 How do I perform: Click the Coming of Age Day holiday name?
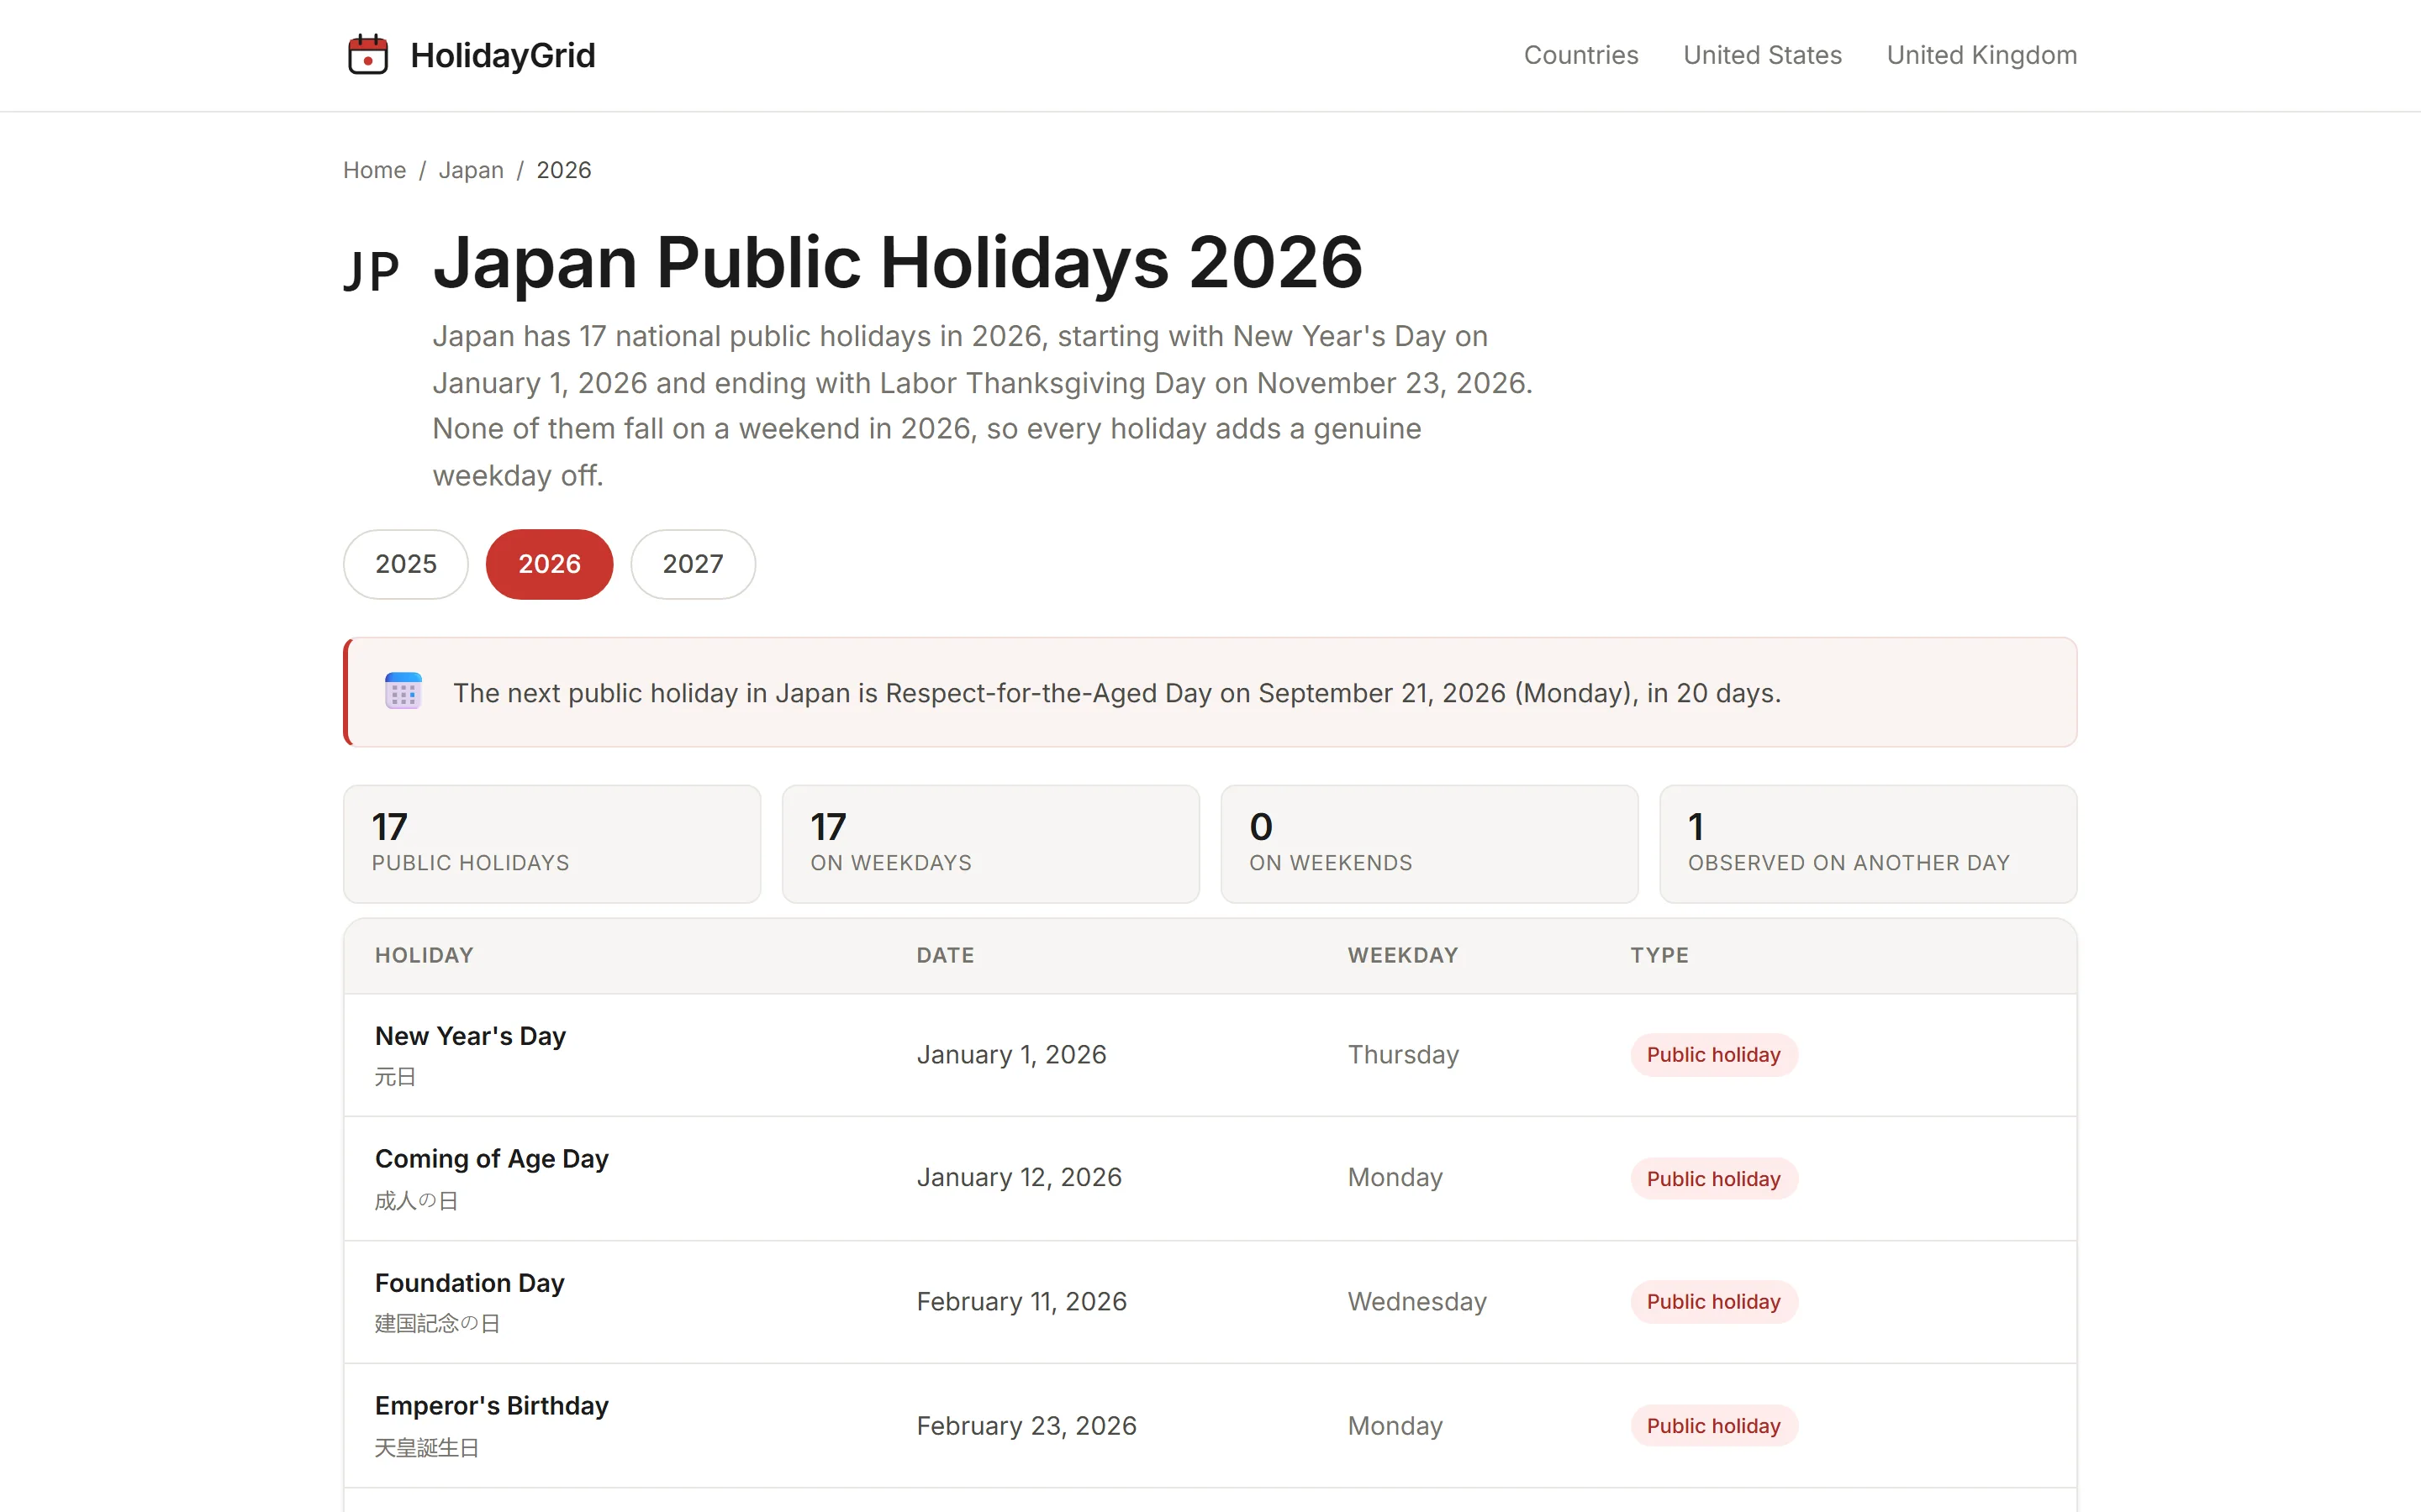point(491,1159)
